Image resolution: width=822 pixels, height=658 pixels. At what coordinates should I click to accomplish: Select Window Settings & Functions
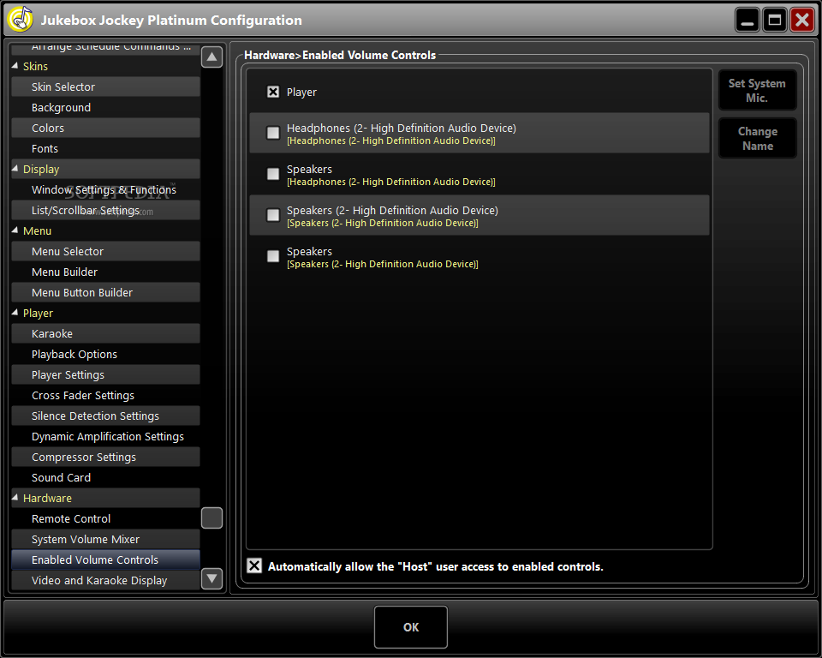click(105, 189)
